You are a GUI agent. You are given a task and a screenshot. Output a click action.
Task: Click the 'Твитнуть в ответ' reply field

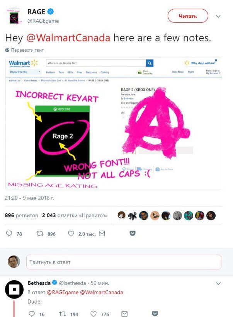(124, 262)
